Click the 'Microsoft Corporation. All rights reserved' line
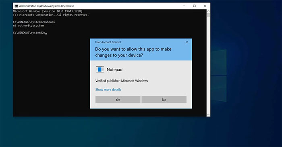This screenshot has width=282, height=147. (51, 15)
